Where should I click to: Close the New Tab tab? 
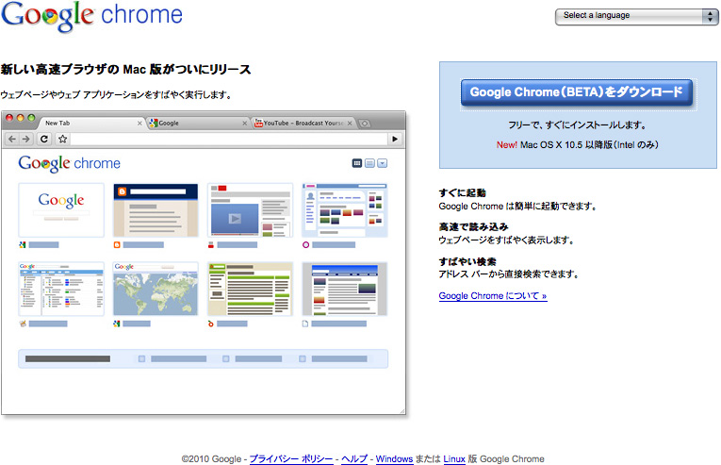point(139,124)
